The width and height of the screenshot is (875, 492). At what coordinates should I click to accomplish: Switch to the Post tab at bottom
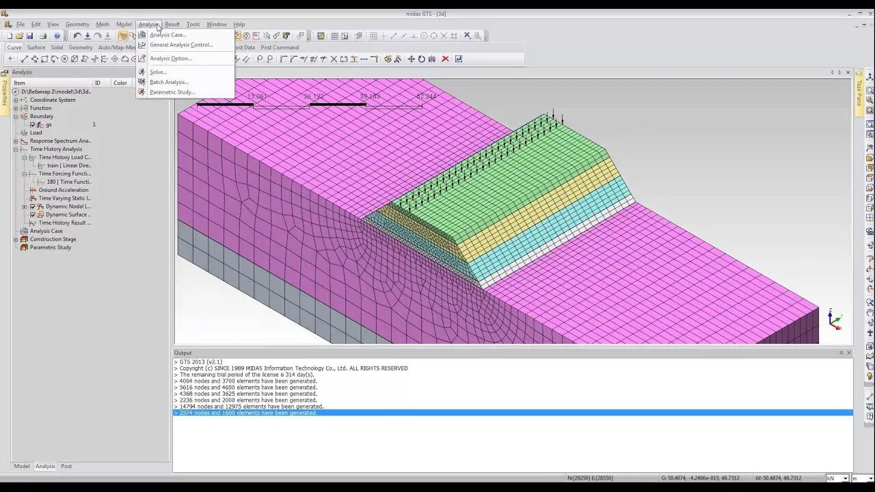pos(66,466)
